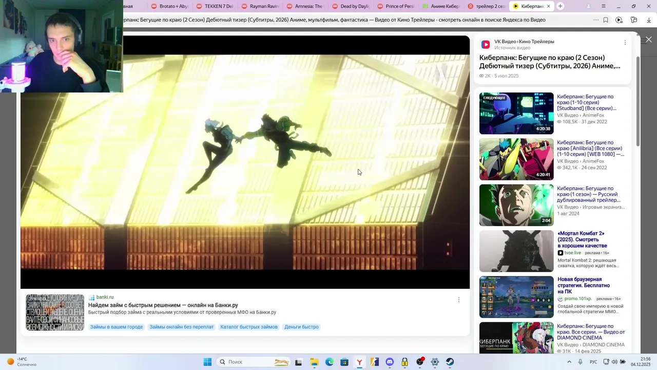This screenshot has width=657, height=370.
Task: Open Discord from the taskbar
Action: [390, 362]
